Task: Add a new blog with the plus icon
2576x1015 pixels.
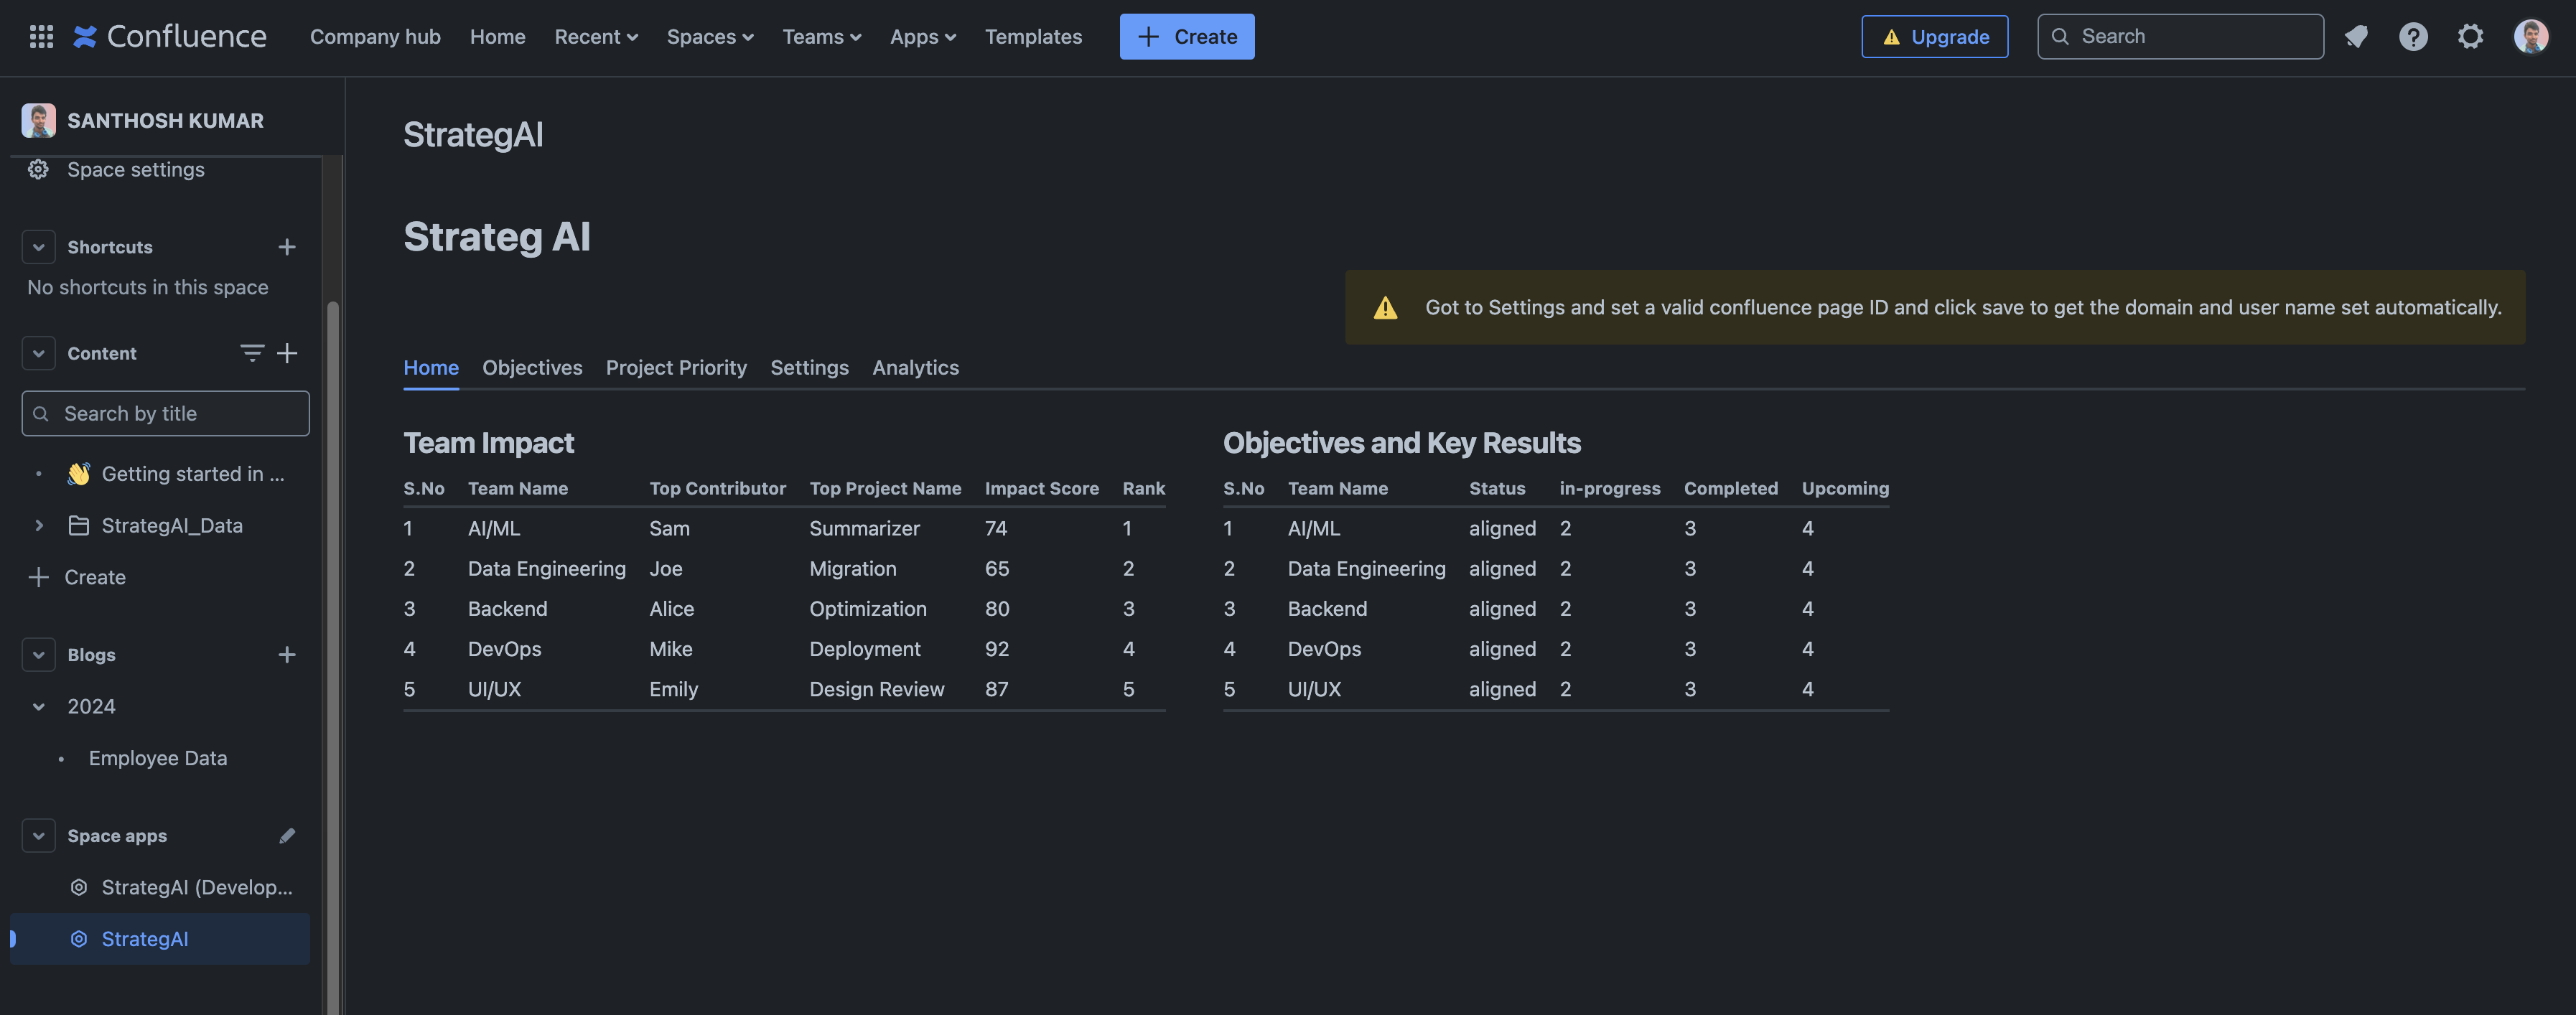Action: (287, 655)
